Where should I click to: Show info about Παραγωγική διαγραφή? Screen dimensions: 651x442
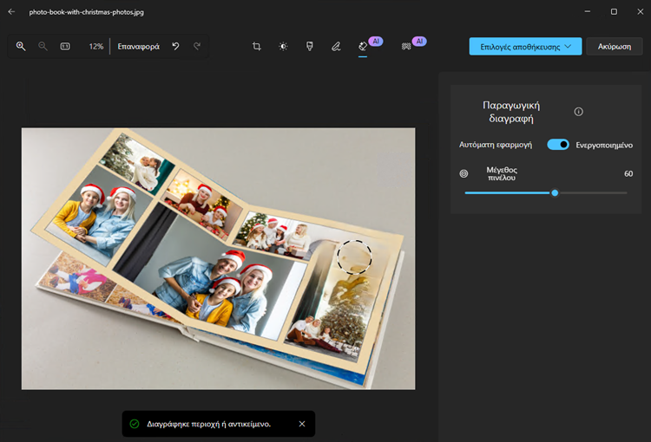coord(579,112)
